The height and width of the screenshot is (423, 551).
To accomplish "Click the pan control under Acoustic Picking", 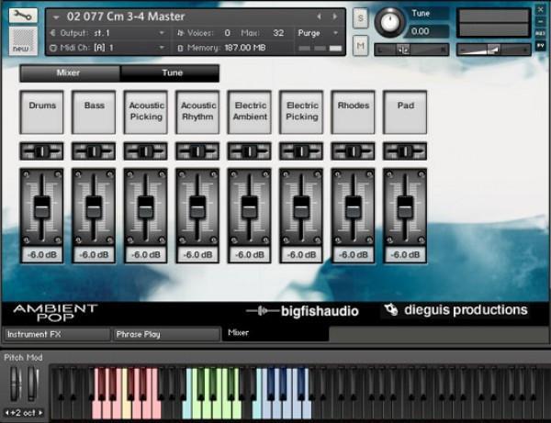I will 146,150.
